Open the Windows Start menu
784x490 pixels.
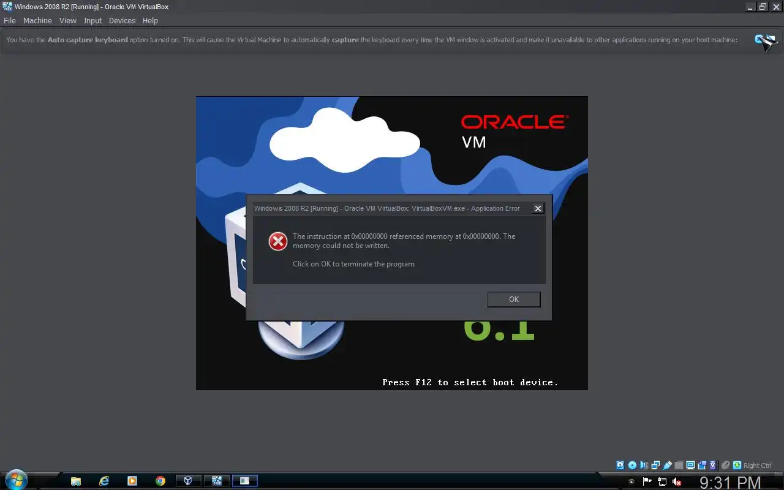[x=15, y=480]
